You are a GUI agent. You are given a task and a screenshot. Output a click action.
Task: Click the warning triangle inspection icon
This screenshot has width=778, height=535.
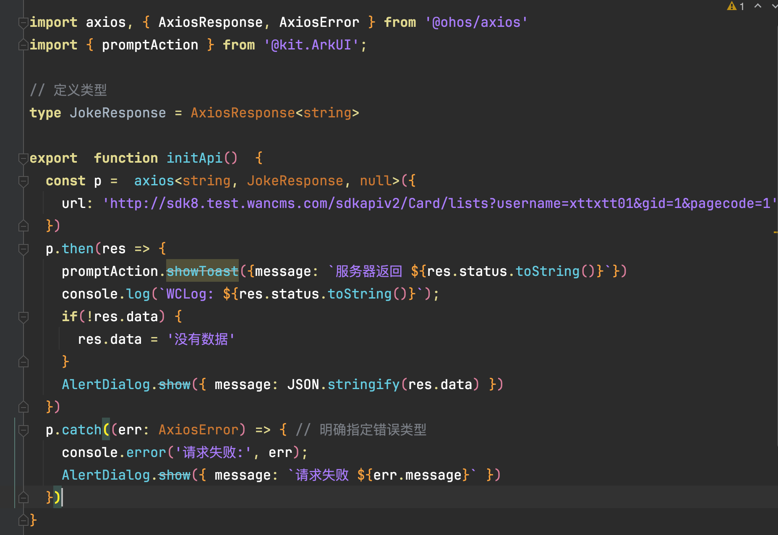731,6
